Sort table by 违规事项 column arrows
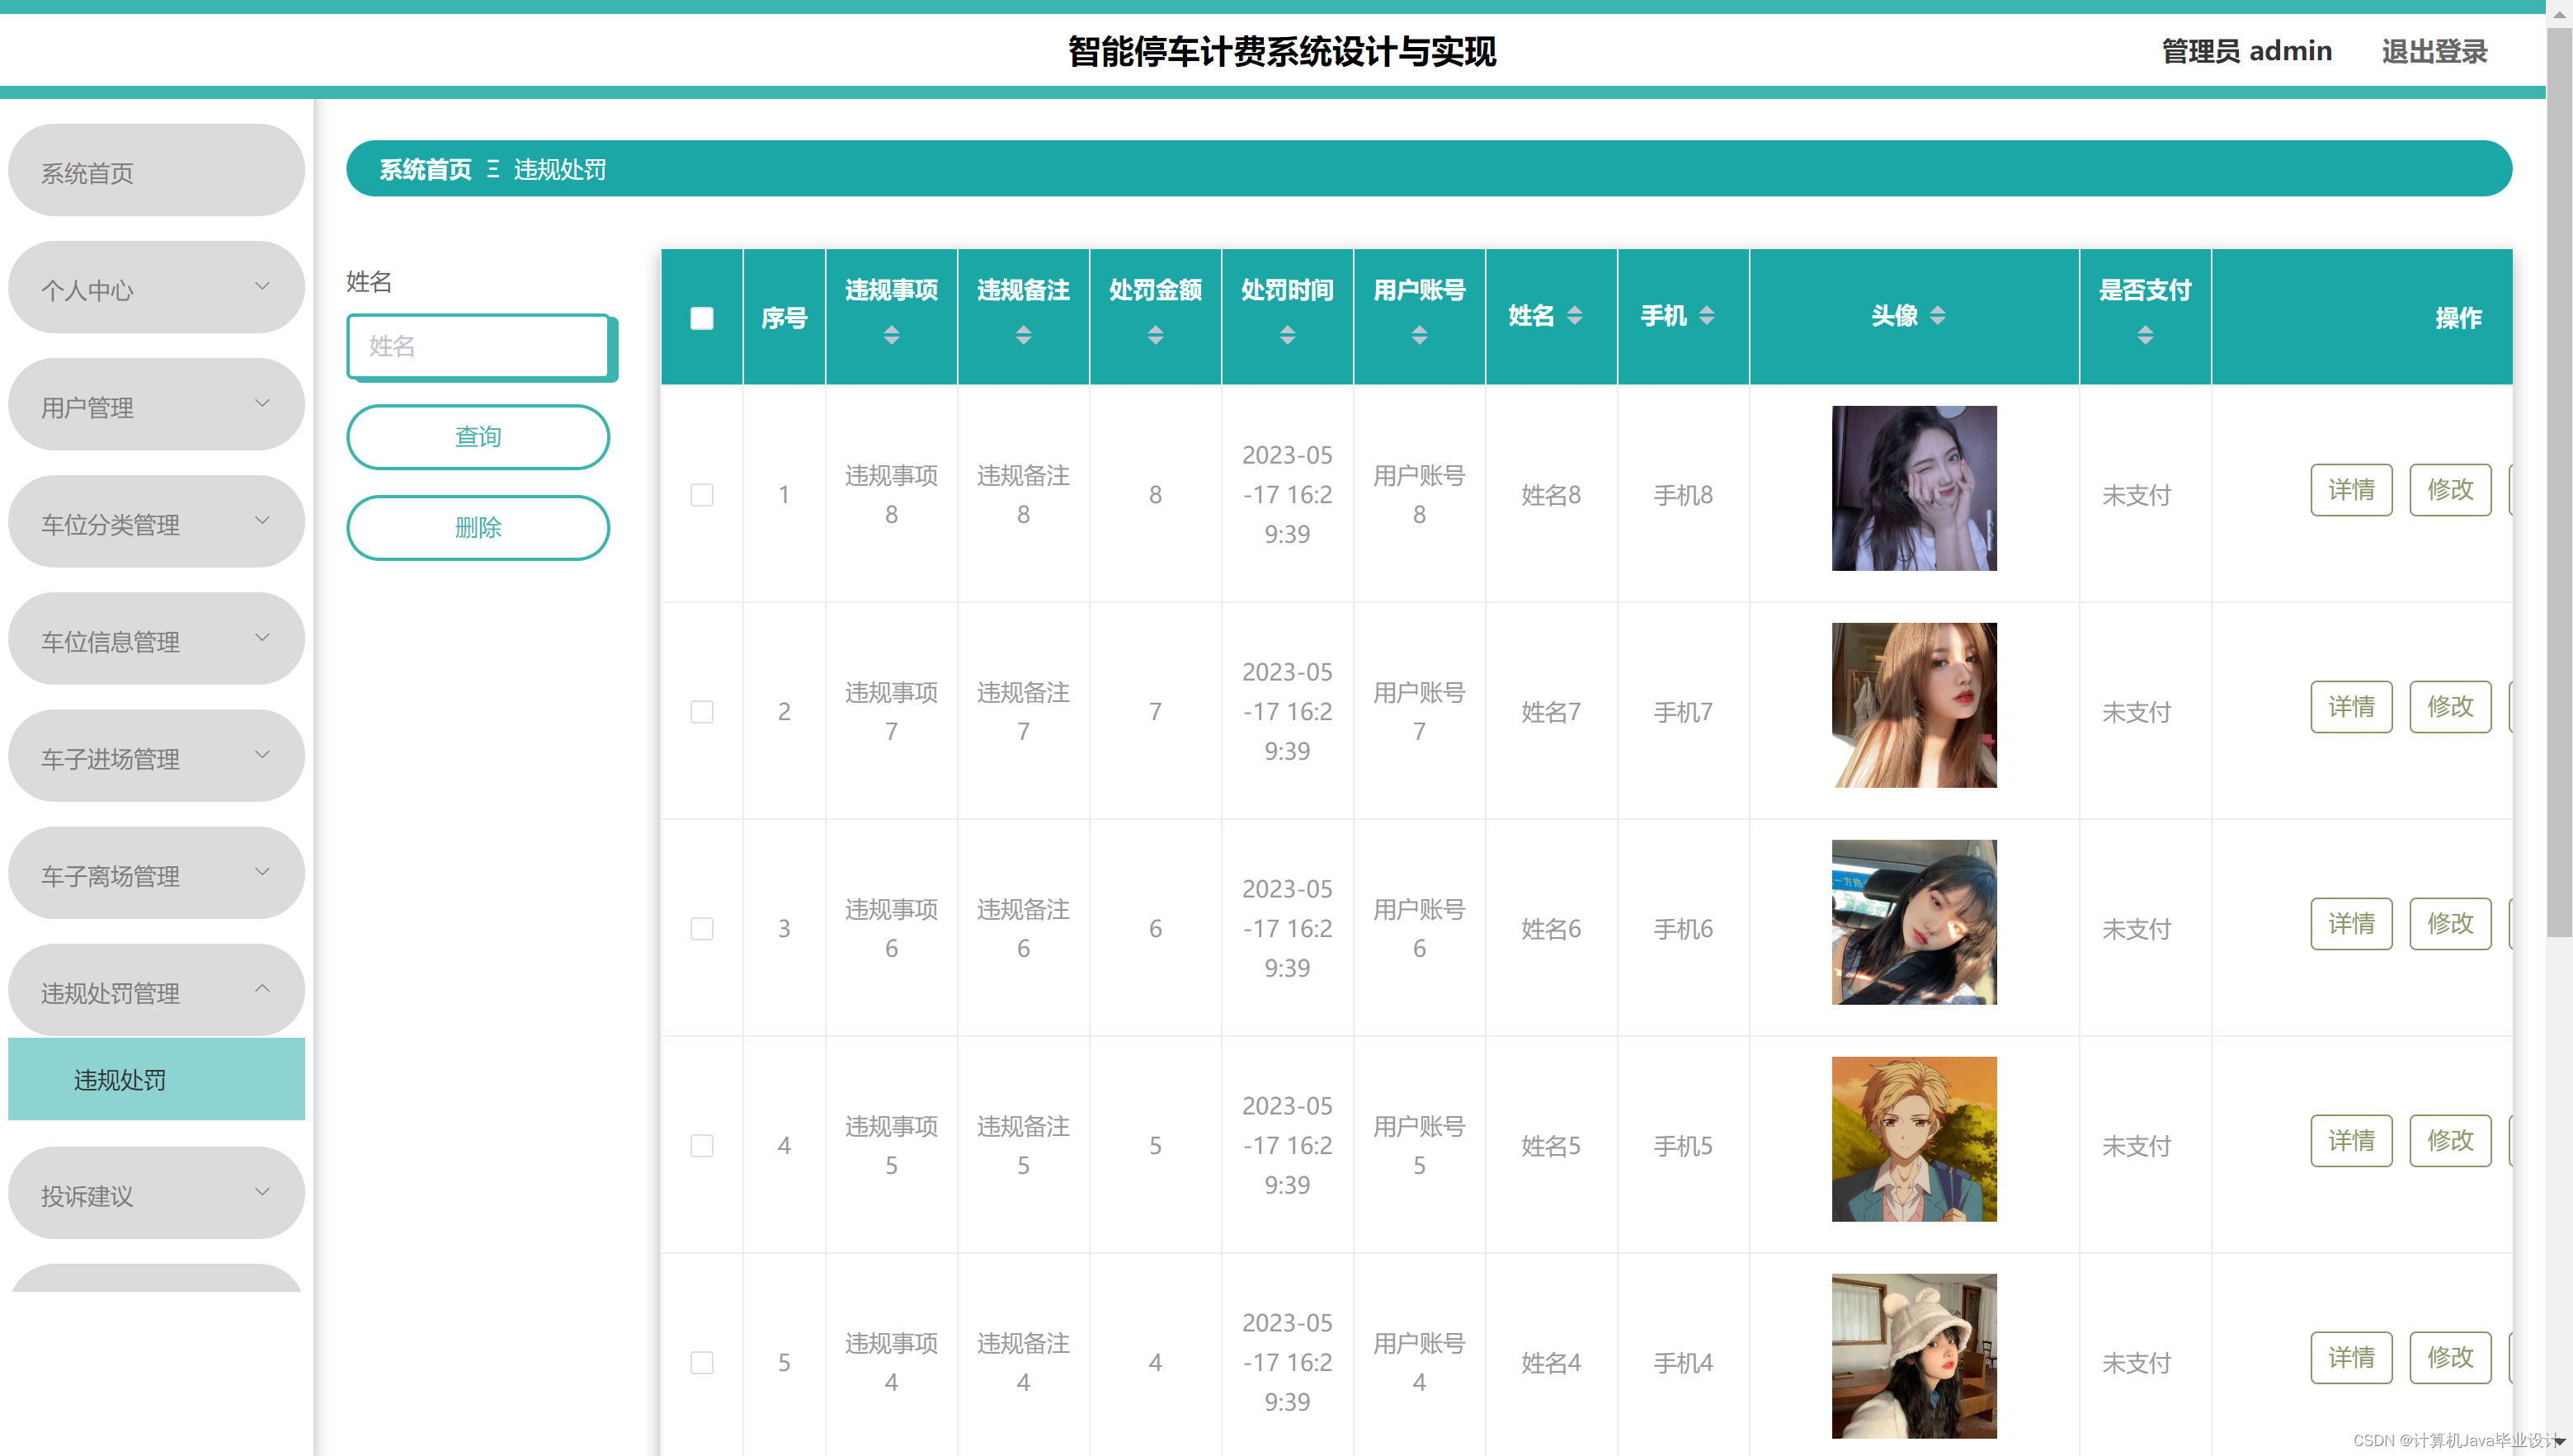 click(x=891, y=335)
